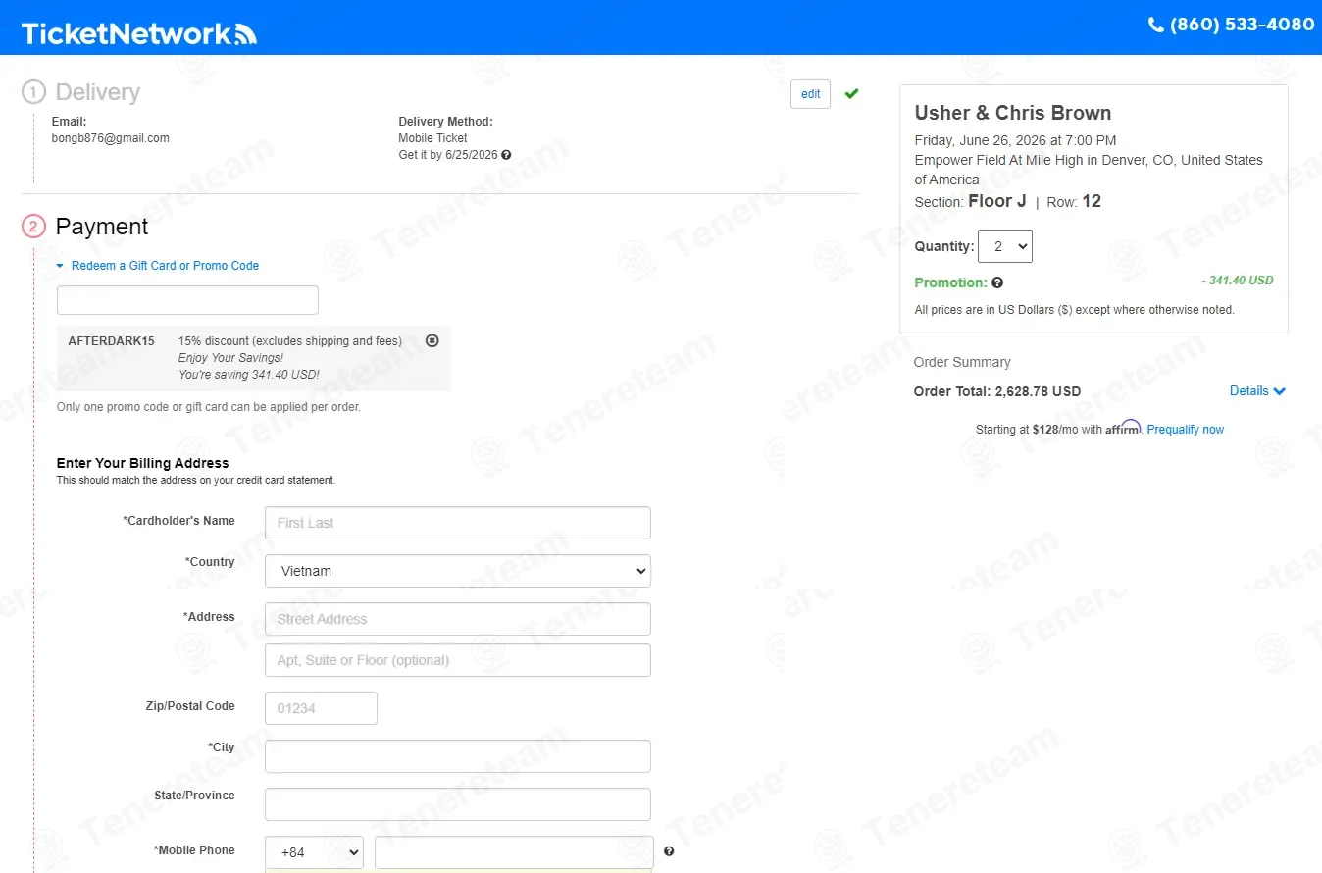
Task: Call the (860) 533-4080 phone number
Action: (x=1243, y=25)
